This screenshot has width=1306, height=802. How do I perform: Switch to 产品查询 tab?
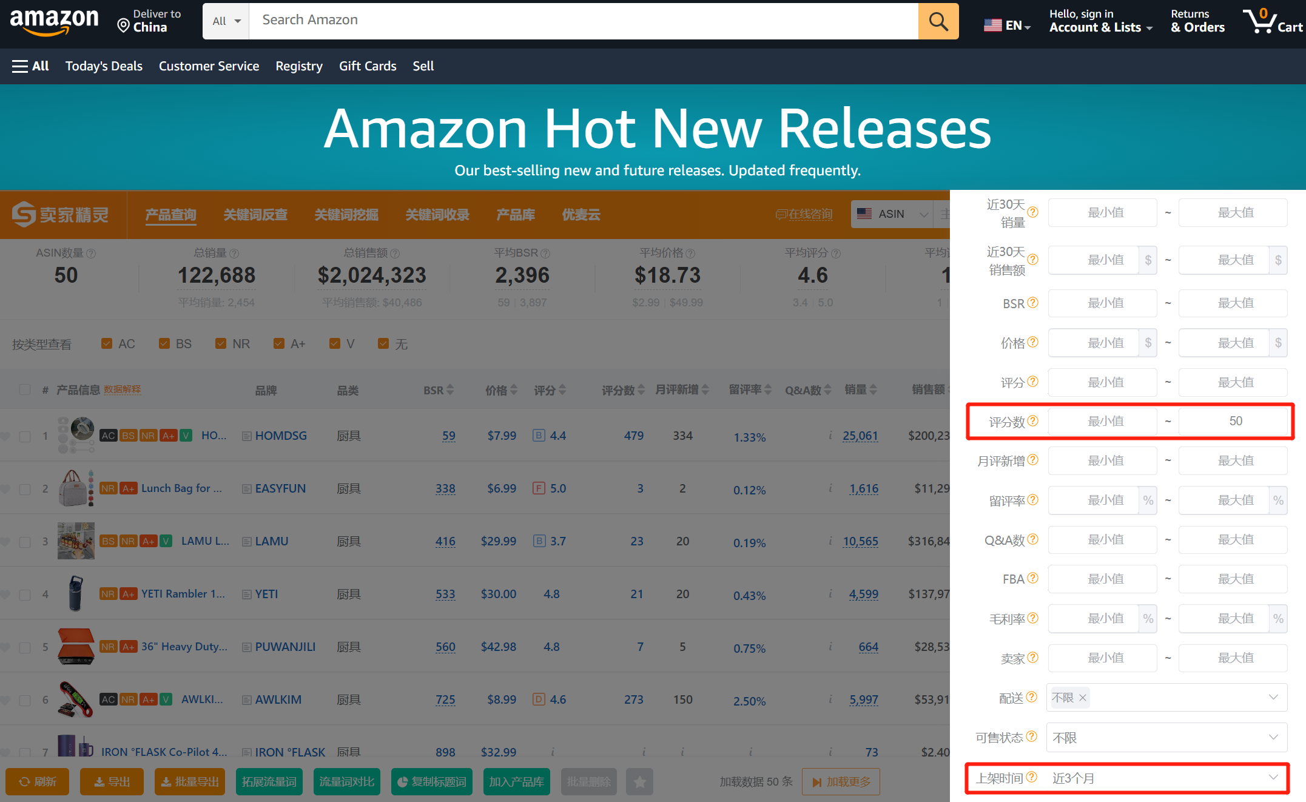(x=170, y=215)
